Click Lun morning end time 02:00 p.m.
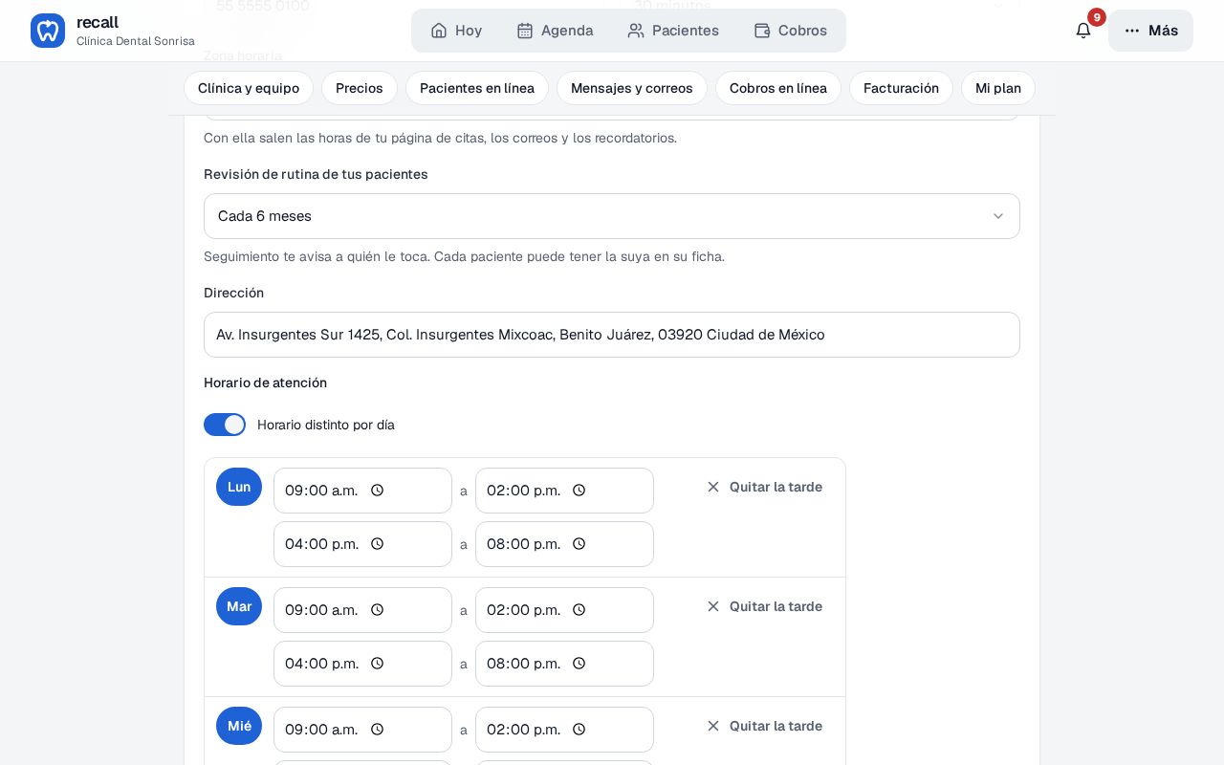Screen dimensions: 1224x765 pos(564,491)
